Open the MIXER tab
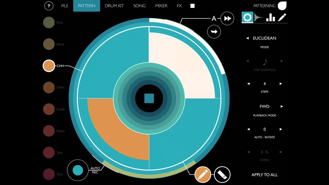 pos(161,6)
